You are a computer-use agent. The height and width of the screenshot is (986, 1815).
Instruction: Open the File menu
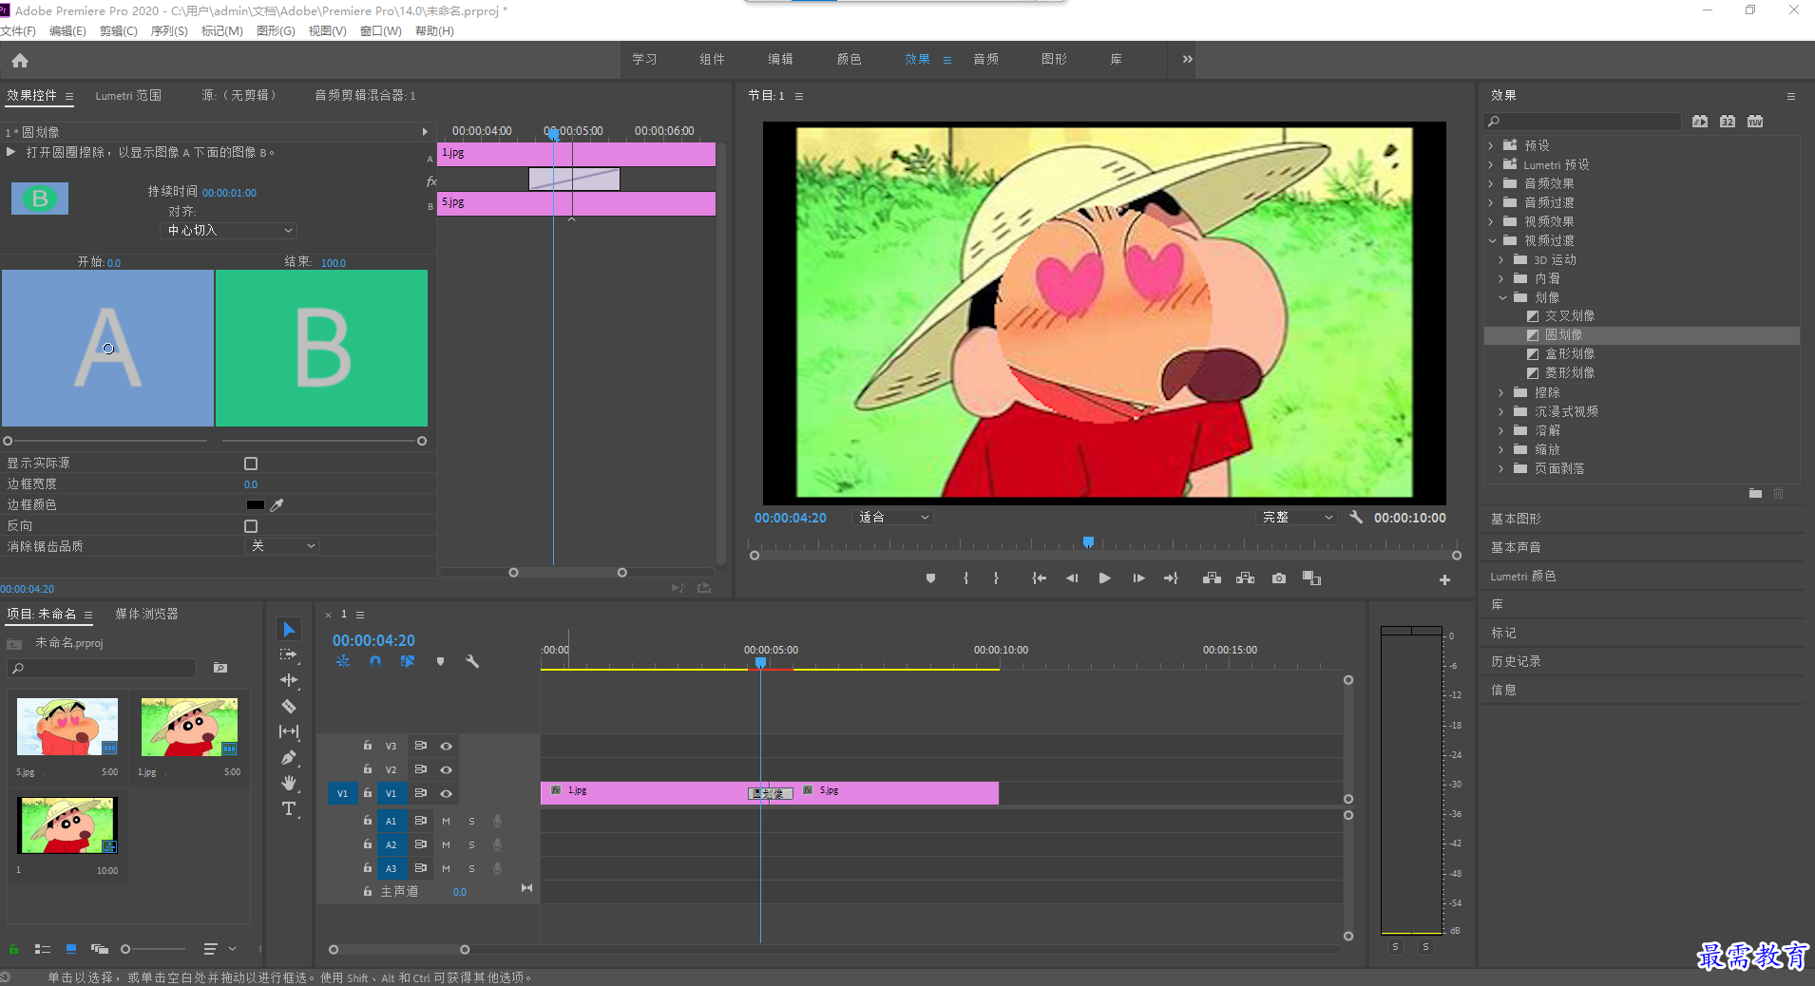click(x=18, y=31)
